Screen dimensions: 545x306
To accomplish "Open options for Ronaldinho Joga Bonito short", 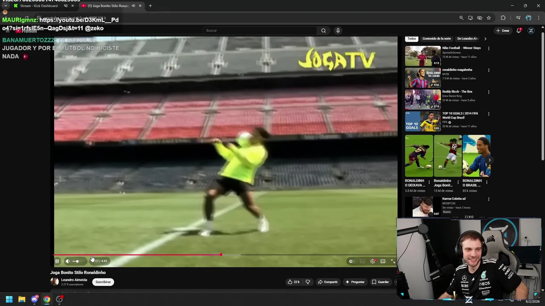I will point(458,182).
